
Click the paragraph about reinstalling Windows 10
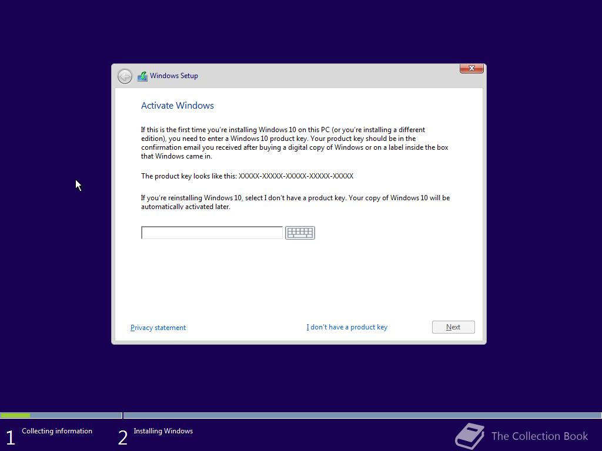[x=295, y=202]
